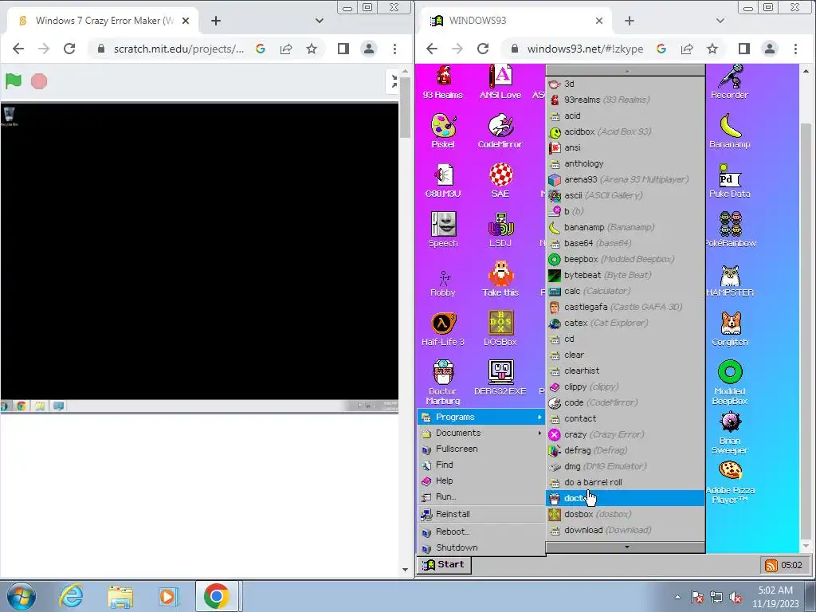
Task: Open the Doctor Marburg desktop icon
Action: click(443, 382)
